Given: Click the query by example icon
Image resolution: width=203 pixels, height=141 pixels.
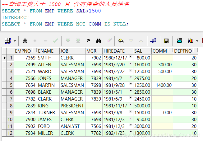Looking at the screenshot, I should [121, 41].
